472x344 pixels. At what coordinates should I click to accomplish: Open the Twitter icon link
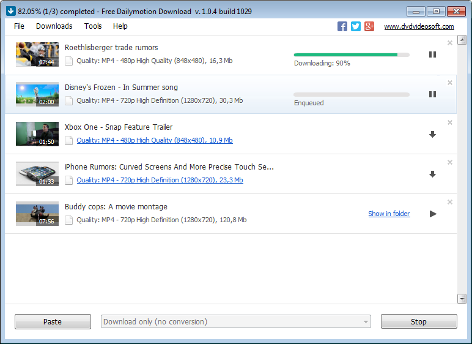click(x=355, y=26)
